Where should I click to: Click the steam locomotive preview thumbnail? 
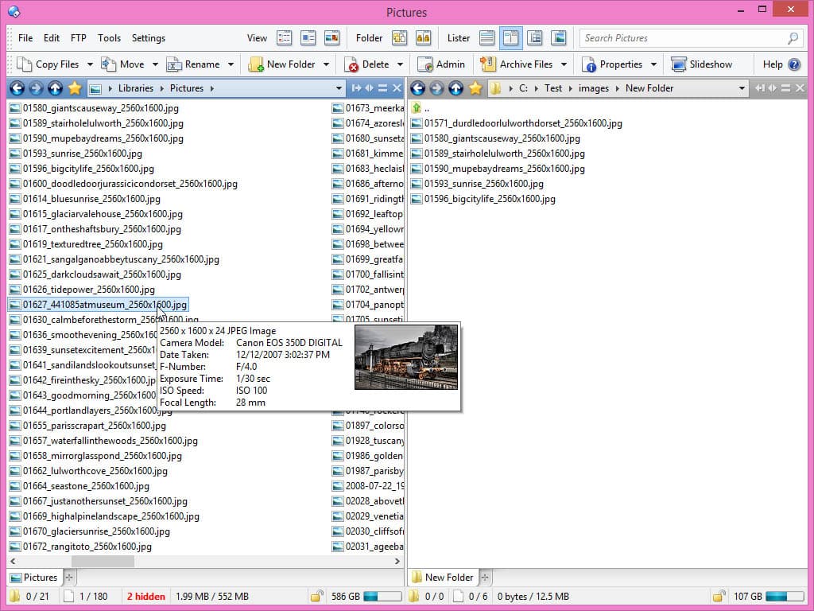point(406,357)
